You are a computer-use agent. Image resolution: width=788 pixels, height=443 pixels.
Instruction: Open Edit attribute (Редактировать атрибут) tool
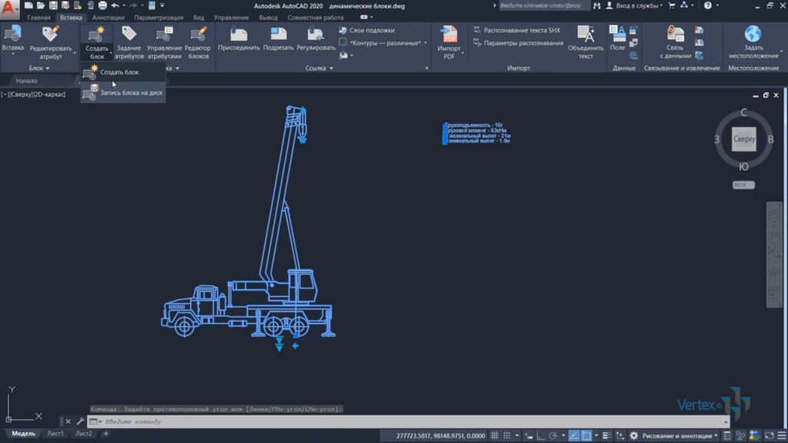[51, 42]
